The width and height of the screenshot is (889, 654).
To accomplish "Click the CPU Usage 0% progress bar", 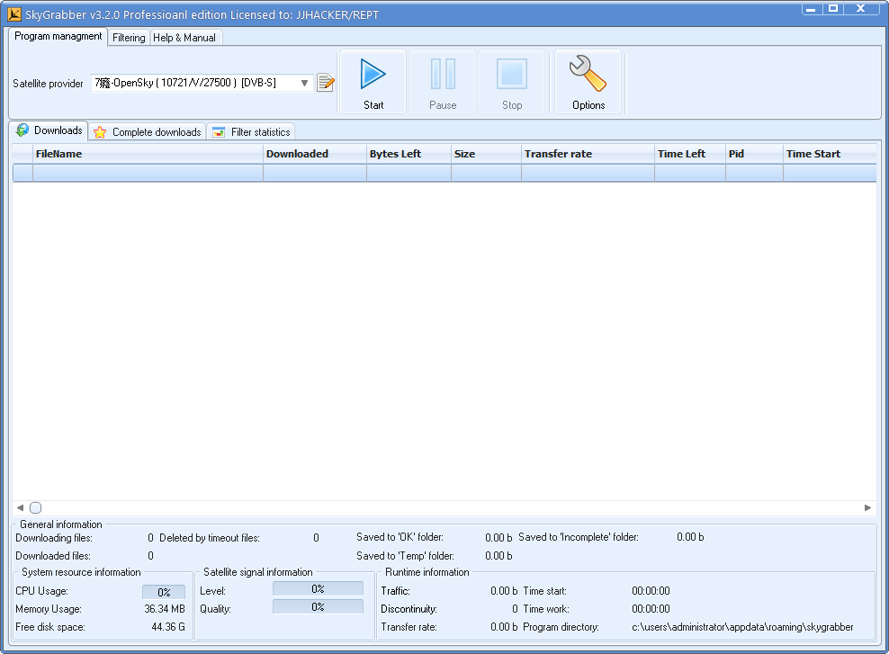I will click(164, 592).
